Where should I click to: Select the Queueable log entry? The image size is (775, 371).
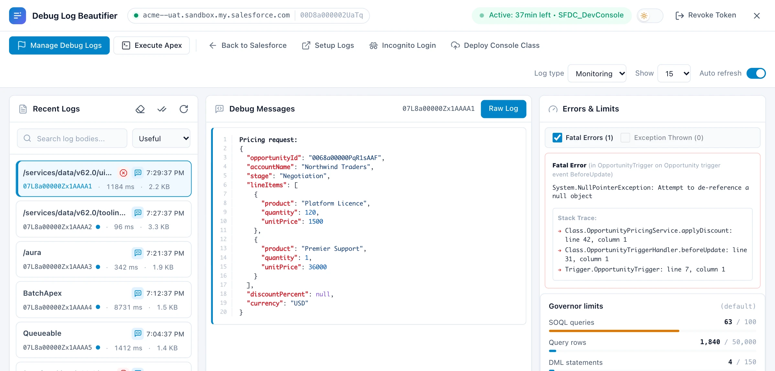[104, 340]
